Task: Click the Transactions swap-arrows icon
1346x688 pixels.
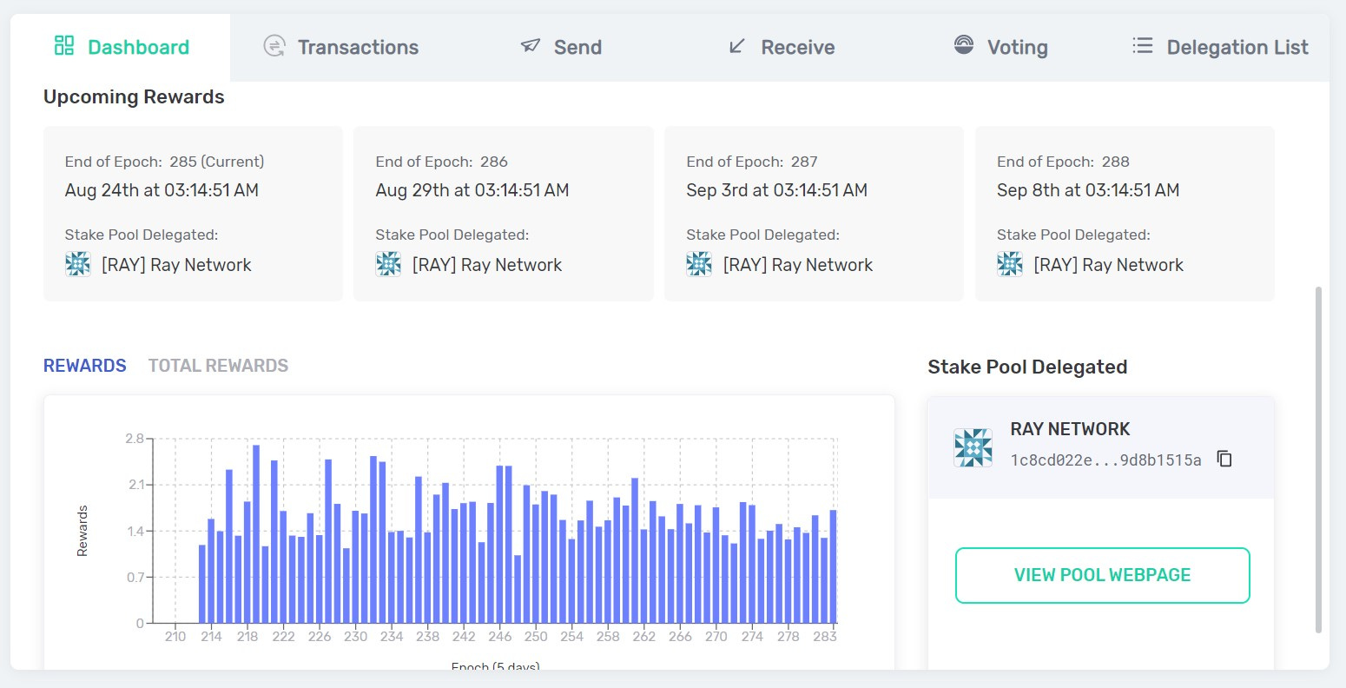Action: point(274,46)
